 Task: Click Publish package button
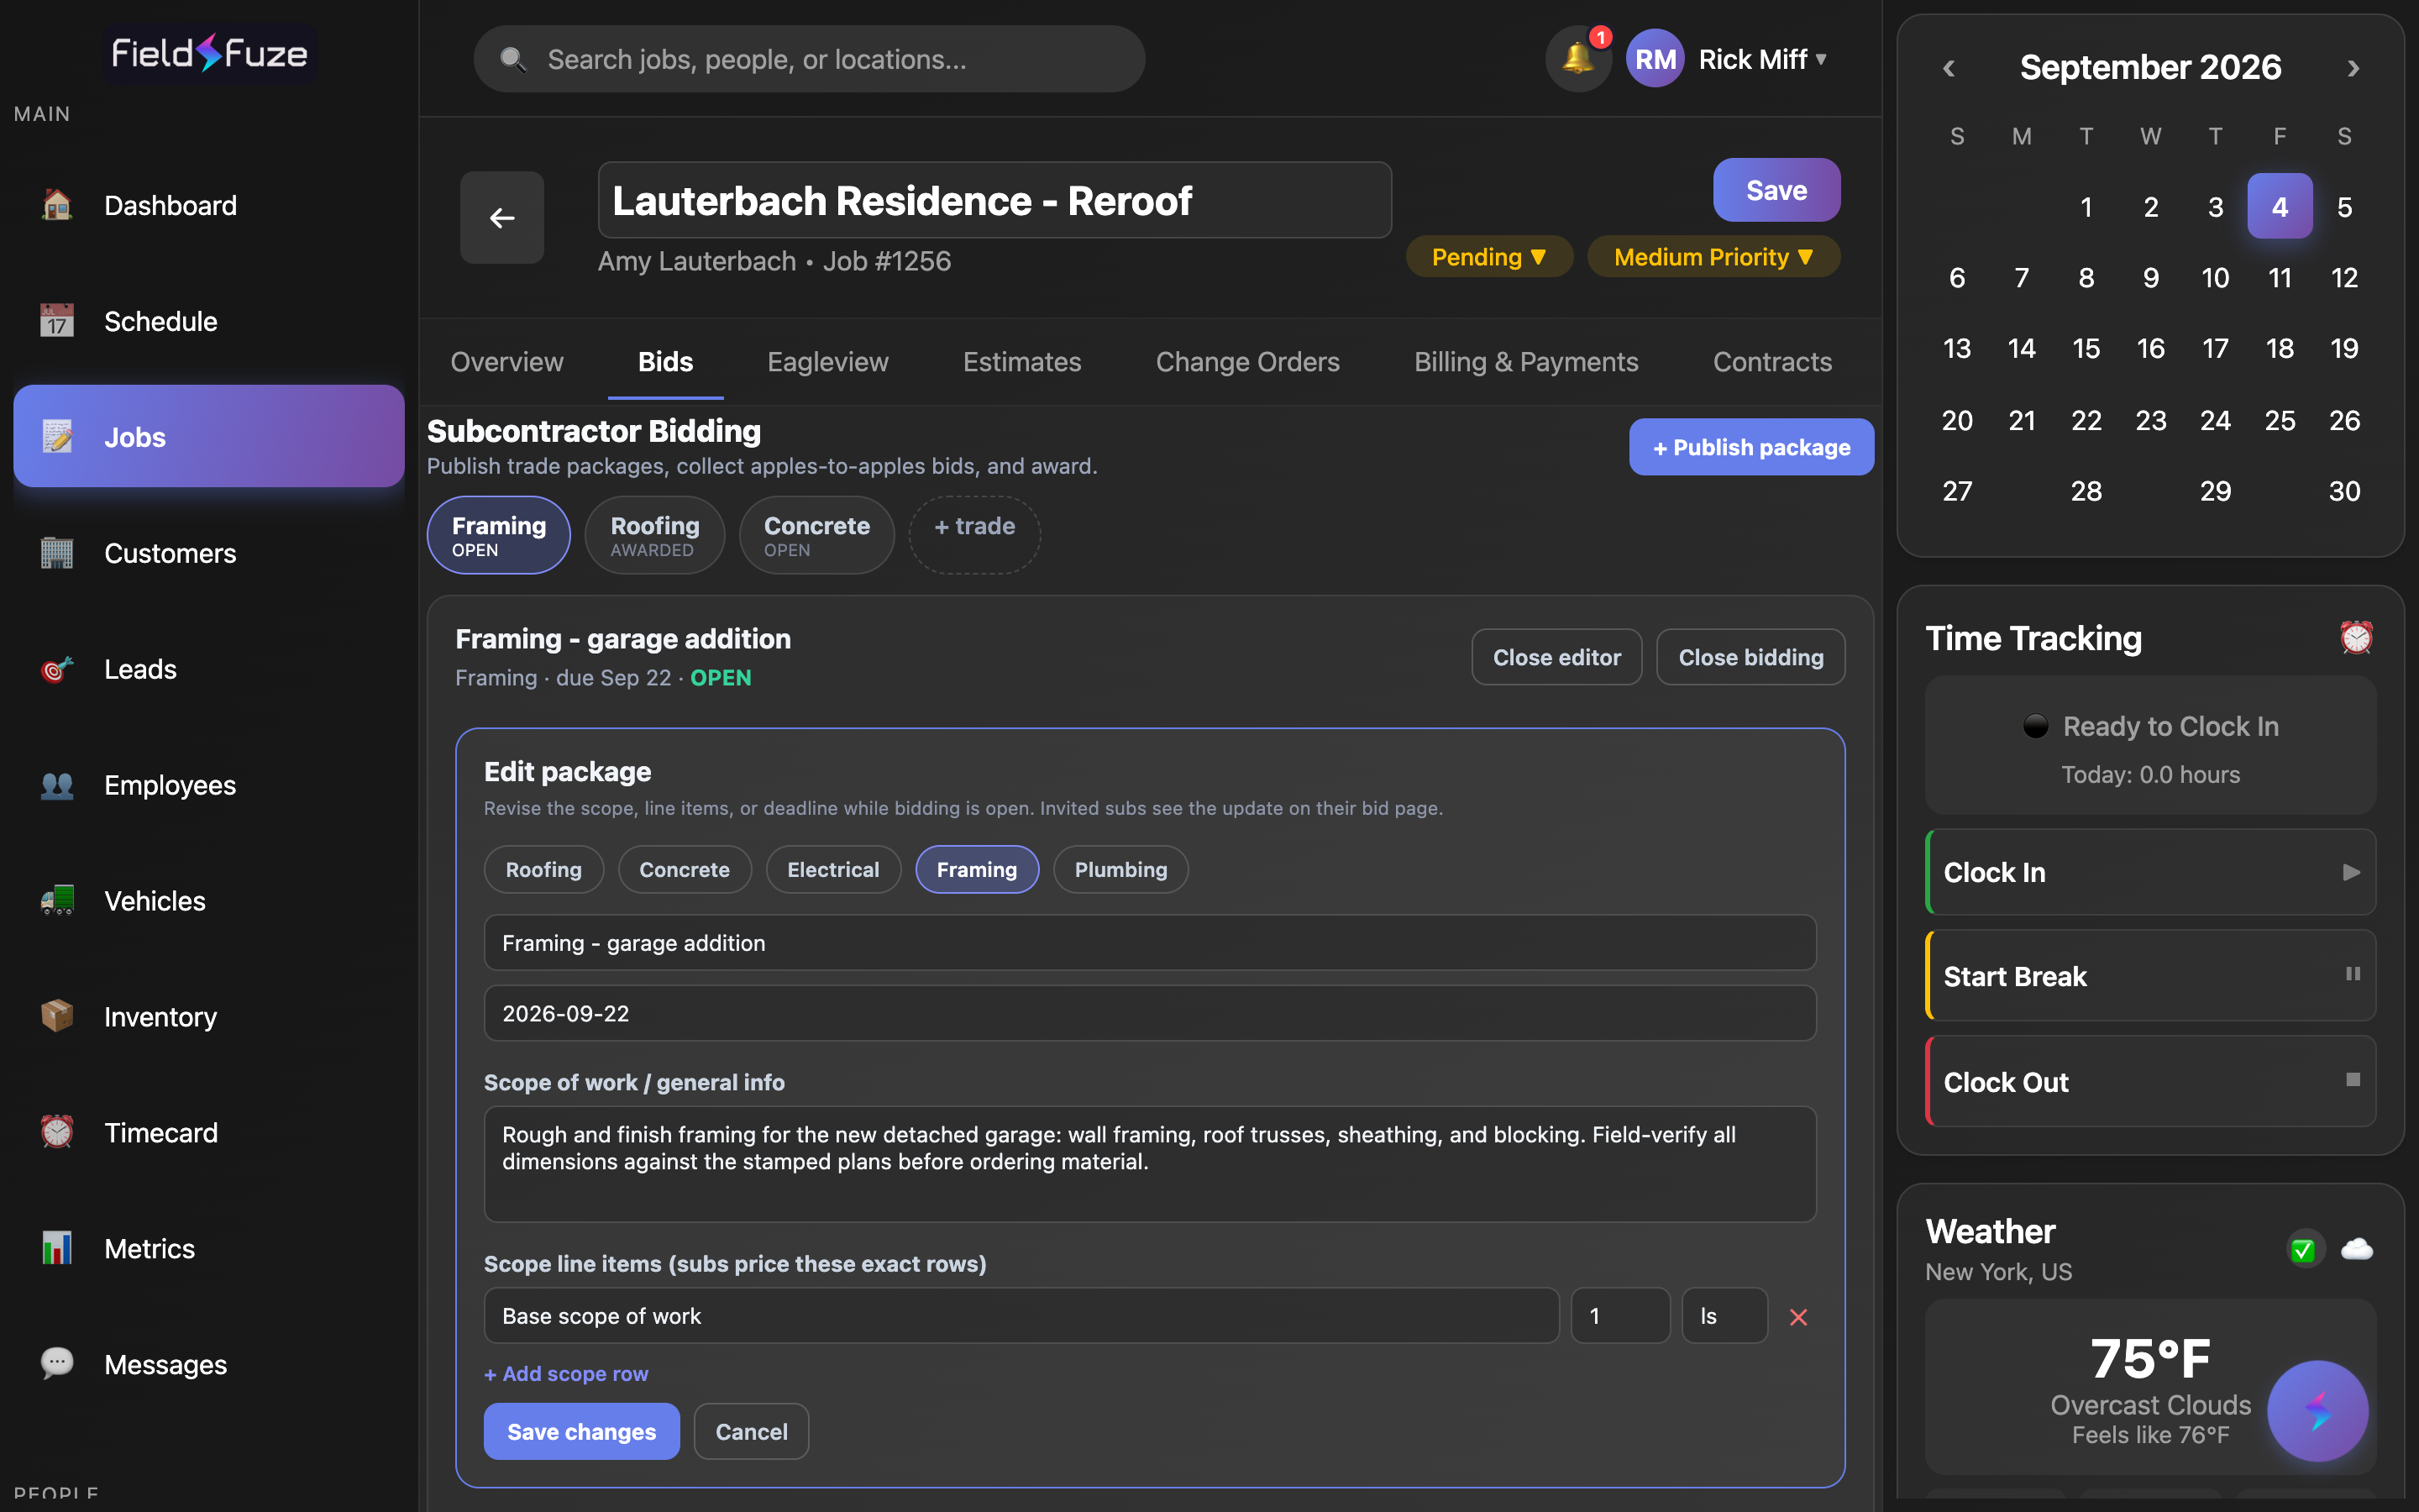(1751, 447)
